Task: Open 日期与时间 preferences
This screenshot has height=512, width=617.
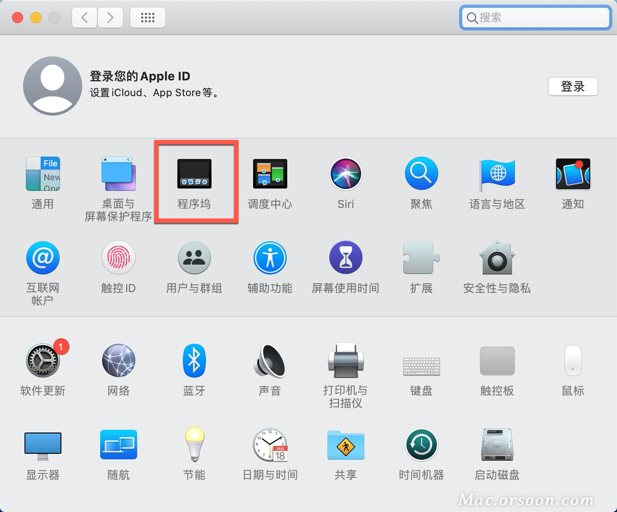Action: [x=270, y=444]
